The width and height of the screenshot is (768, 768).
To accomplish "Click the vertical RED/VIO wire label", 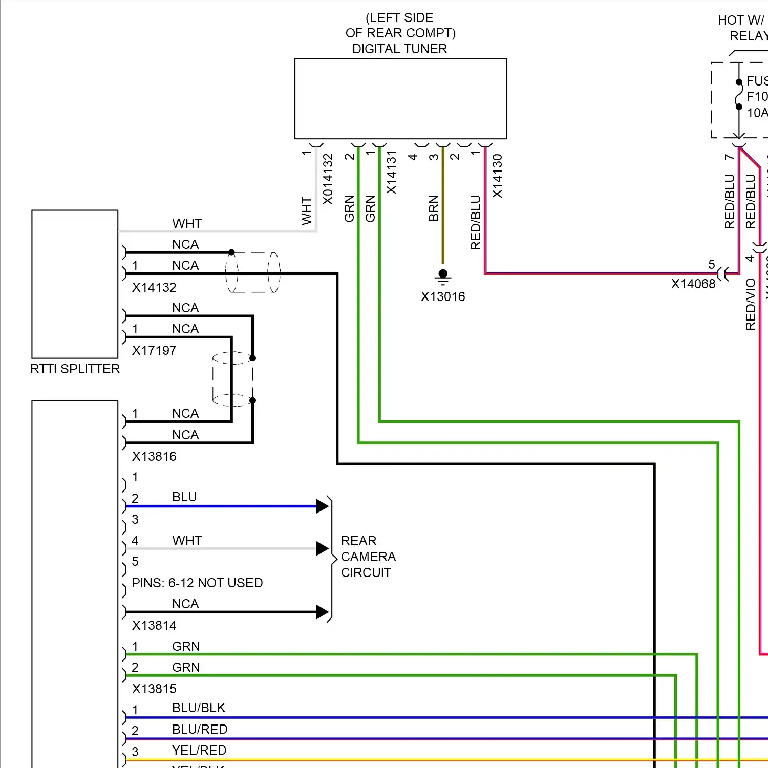I will pyautogui.click(x=751, y=304).
